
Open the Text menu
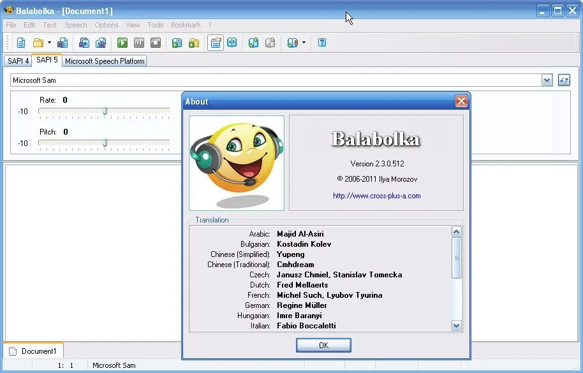pos(50,25)
